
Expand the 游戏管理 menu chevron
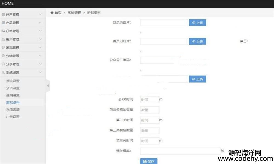click(x=40, y=47)
